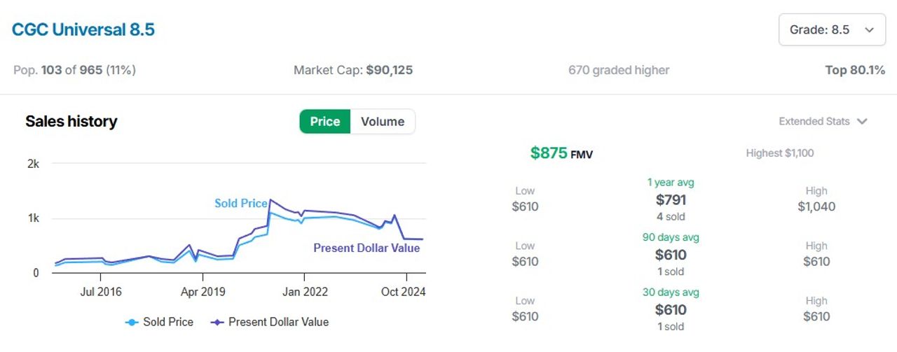Click the purple Present Dollar Value legend marker
The width and height of the screenshot is (897, 352).
point(217,322)
